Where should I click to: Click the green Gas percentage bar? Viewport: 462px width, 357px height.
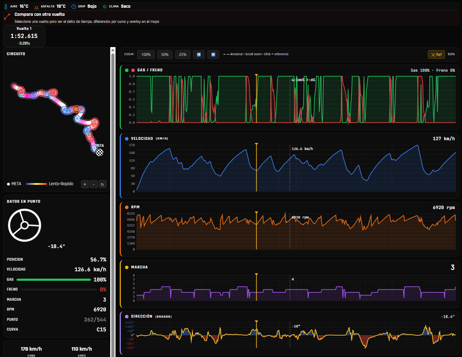54,280
